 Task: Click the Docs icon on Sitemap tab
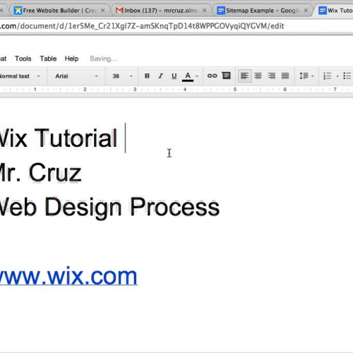coord(221,11)
